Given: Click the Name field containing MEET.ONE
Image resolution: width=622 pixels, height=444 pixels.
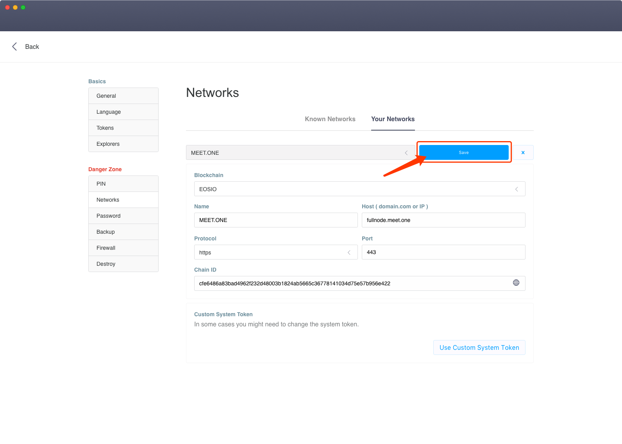Looking at the screenshot, I should point(276,220).
